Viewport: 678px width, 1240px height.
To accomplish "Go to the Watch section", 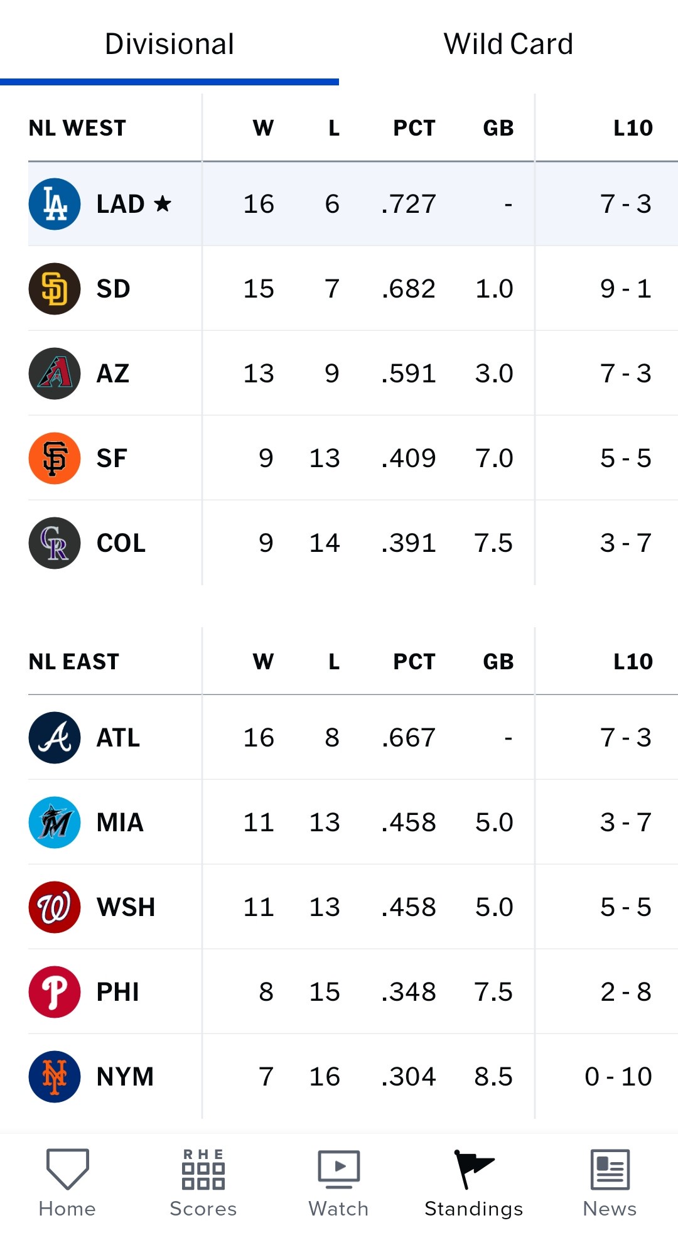I will (338, 1182).
